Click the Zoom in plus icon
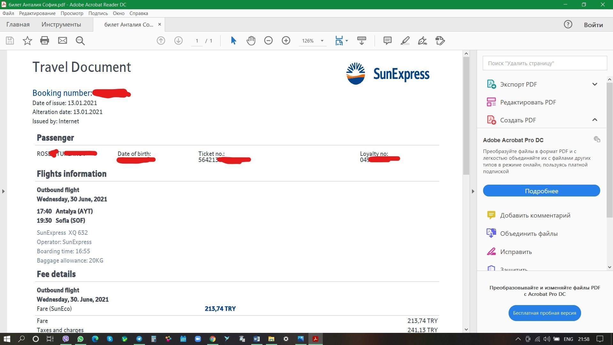The image size is (613, 345). [x=286, y=41]
